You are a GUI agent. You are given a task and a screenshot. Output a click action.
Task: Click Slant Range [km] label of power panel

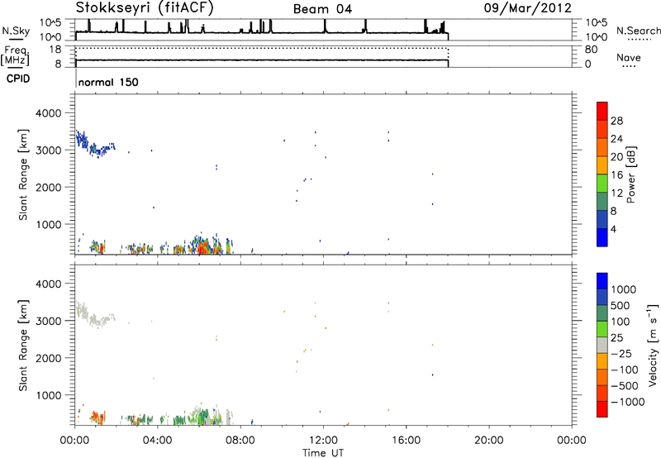point(23,174)
